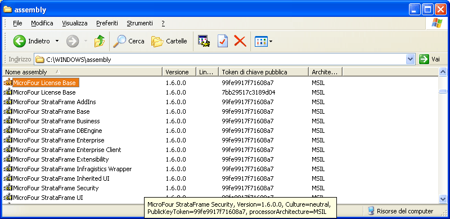Viewport: 450px width, 219px height.
Task: Open the Preferiti menu
Action: 107,23
